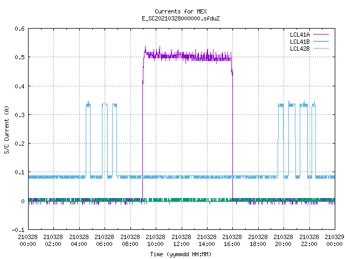Click the y-axis tick value 0.5
Viewport: 345px width, 259px height.
(19, 57)
